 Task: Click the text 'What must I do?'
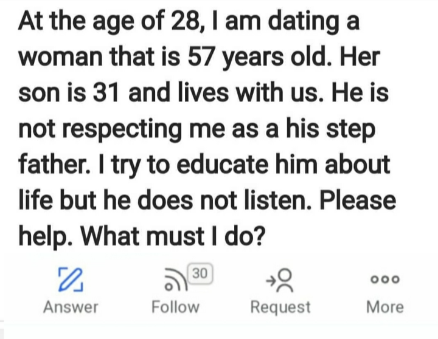coord(173,236)
